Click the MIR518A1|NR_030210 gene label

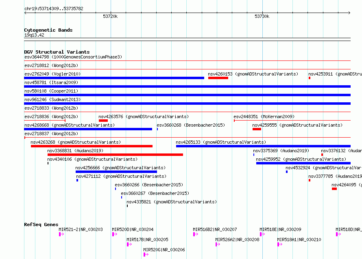(299, 240)
